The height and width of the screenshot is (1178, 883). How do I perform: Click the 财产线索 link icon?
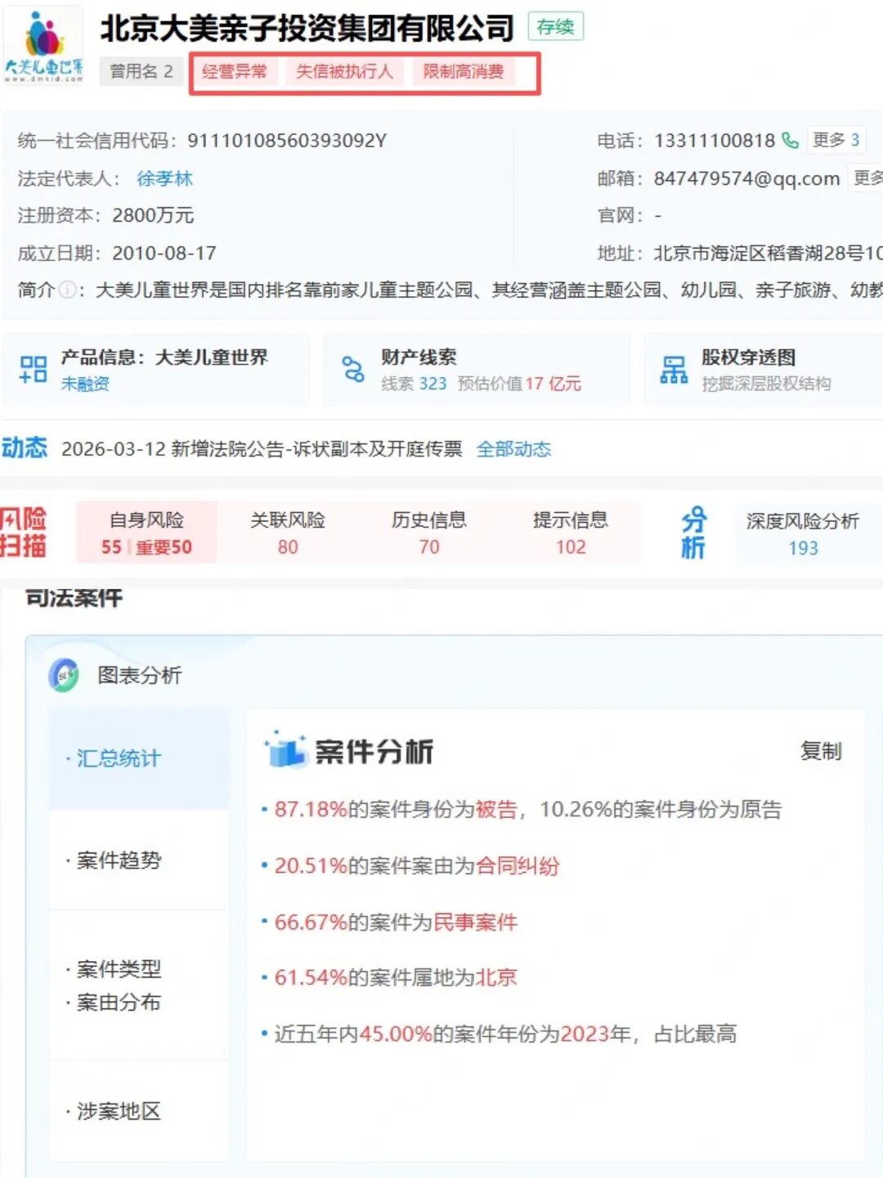click(x=353, y=369)
